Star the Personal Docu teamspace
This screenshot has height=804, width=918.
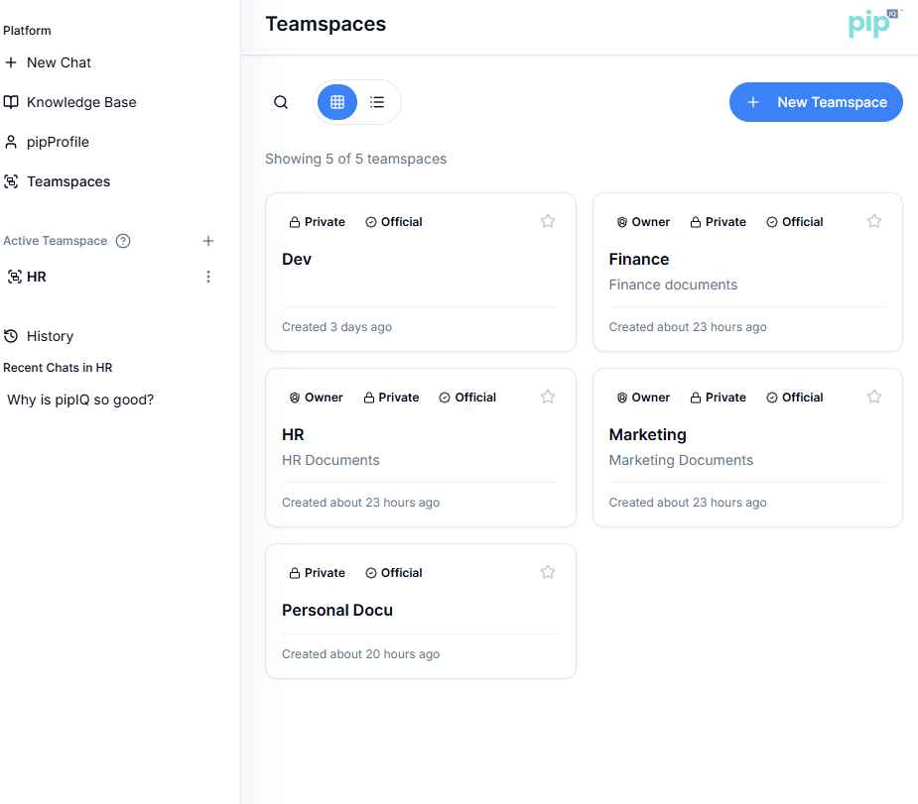click(548, 572)
